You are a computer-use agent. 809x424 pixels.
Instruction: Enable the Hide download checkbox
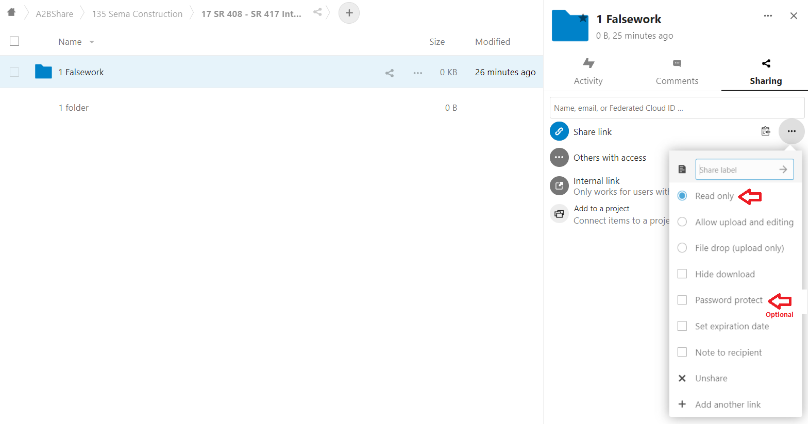(682, 274)
